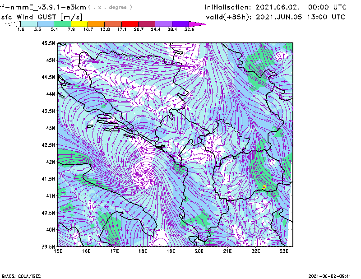Click the small yellow gust spot on map
The image size is (361, 279).
pyautogui.click(x=264, y=187)
